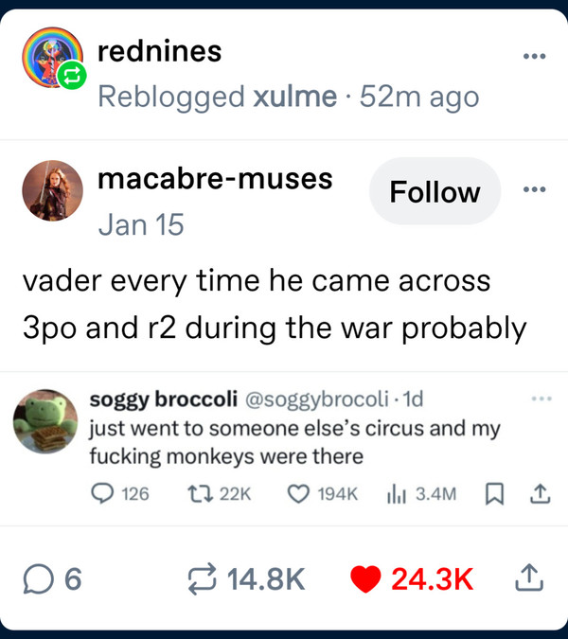The image size is (568, 639).
Task: Share post via bottom share icon
Action: (529, 577)
